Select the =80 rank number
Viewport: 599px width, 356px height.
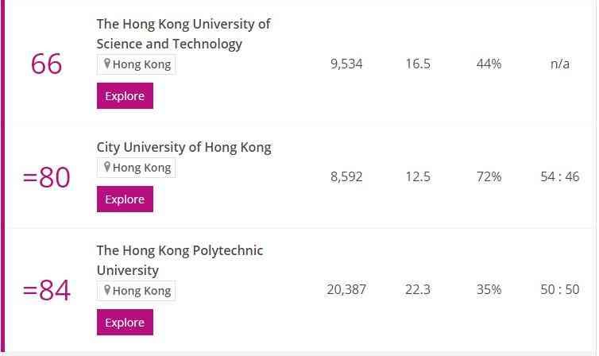click(46, 177)
